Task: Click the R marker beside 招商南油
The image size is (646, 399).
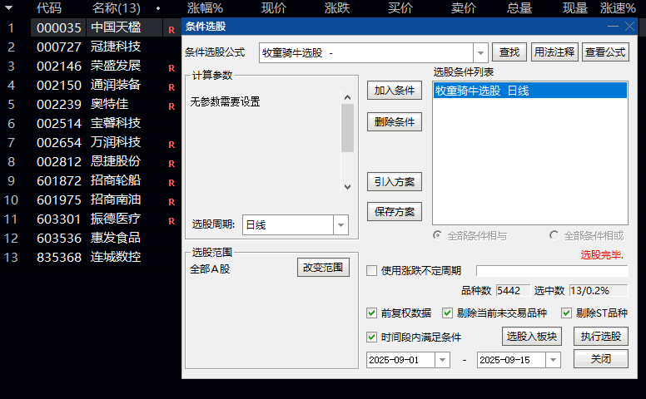Action: click(171, 202)
